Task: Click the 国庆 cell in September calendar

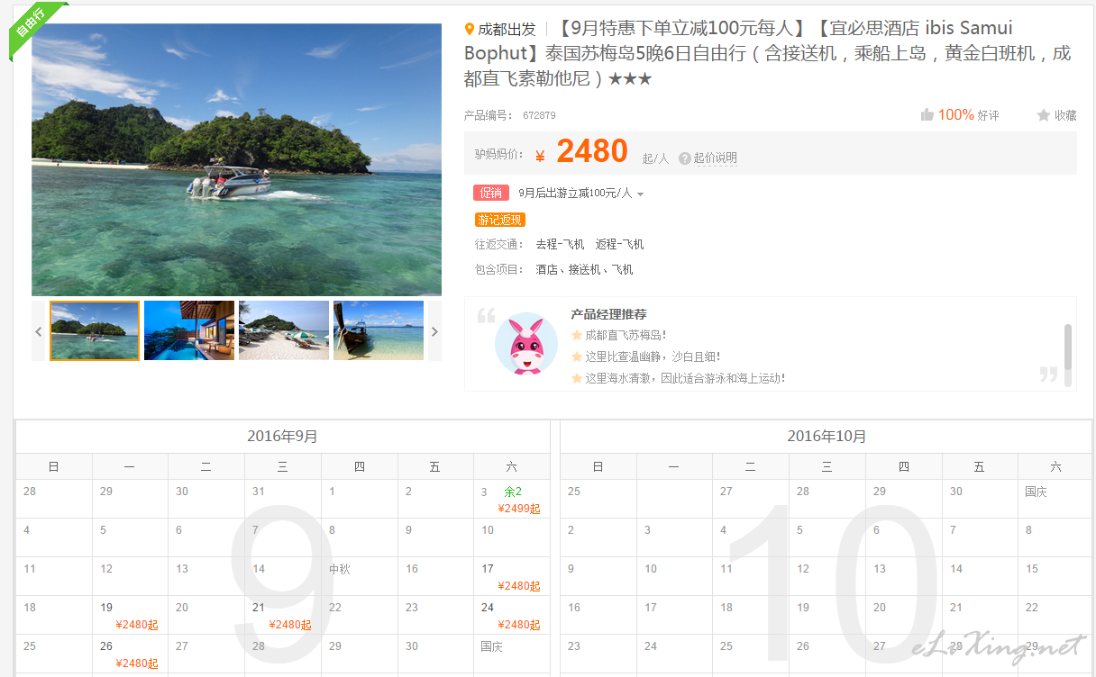Action: point(511,654)
